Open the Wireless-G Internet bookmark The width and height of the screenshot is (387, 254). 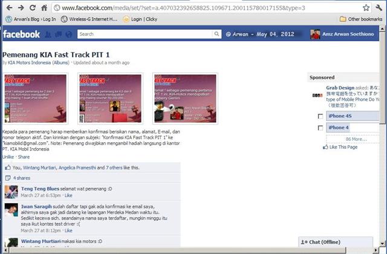89,19
